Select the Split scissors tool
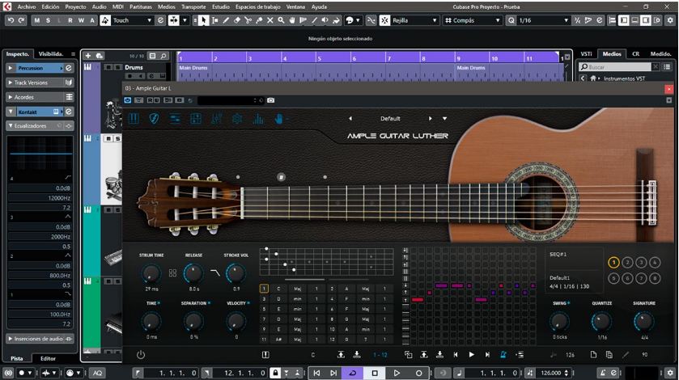Viewport: 679px width, 380px height. (248, 20)
